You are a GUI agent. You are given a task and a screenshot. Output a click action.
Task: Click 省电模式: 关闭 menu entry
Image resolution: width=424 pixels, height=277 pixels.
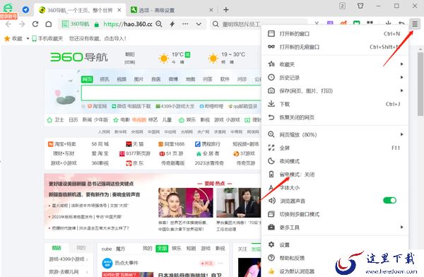coord(335,175)
